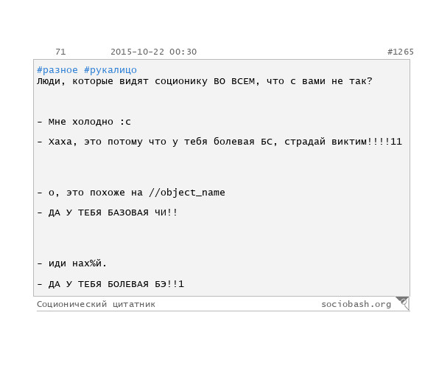439x366 pixels.
Task: Click the sociobash.org site link
Action: [356, 304]
